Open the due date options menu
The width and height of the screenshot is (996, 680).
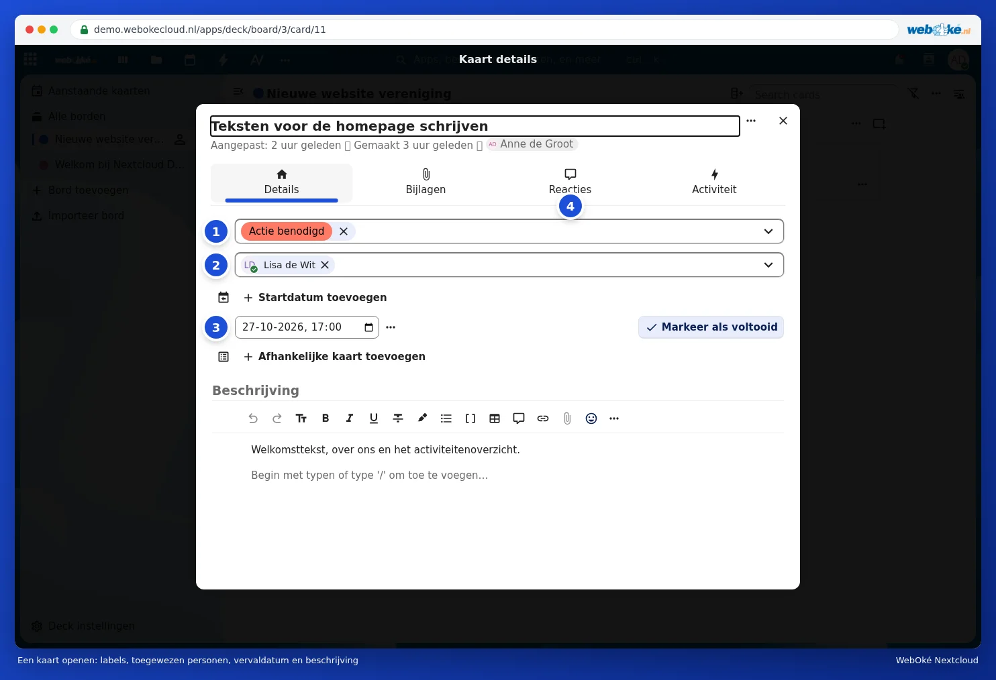(391, 327)
